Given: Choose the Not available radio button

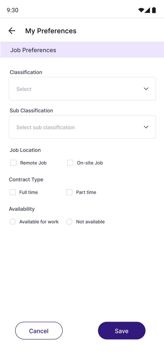Looking at the screenshot, I should click(69, 222).
